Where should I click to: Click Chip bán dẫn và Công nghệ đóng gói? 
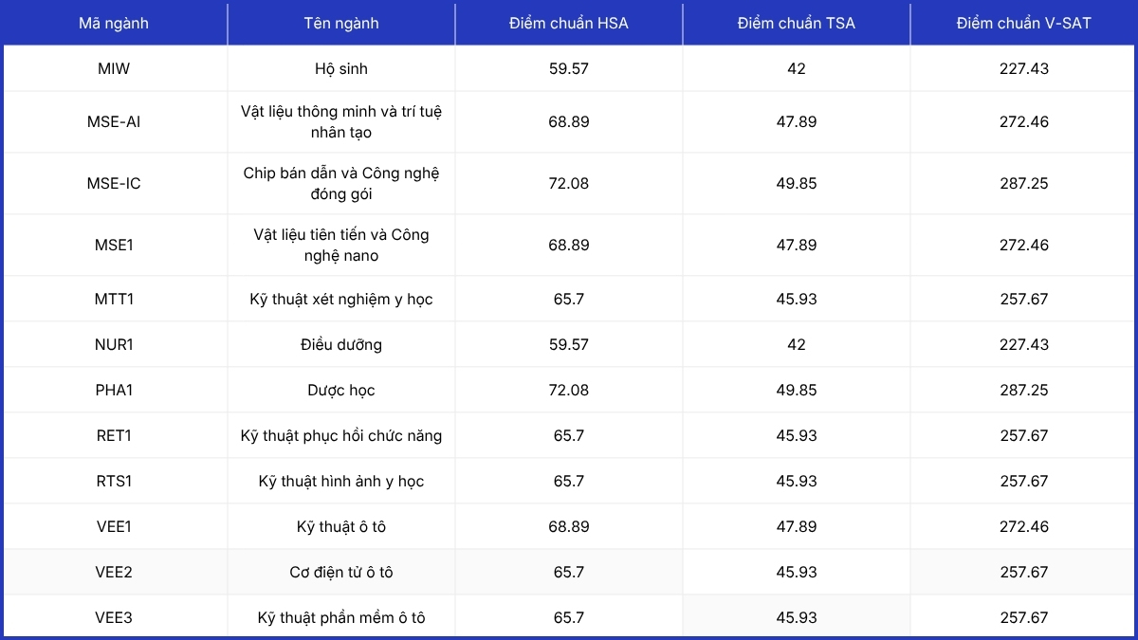click(x=341, y=183)
